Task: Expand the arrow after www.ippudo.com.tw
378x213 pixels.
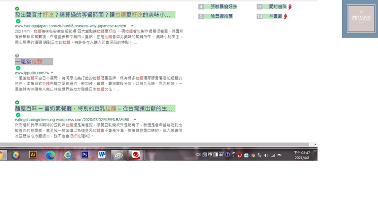Action: (52, 73)
